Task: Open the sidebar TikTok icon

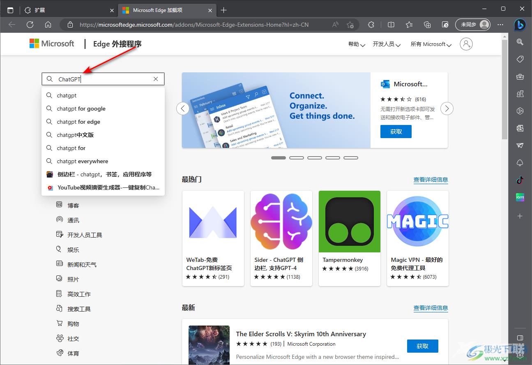Action: click(x=520, y=180)
